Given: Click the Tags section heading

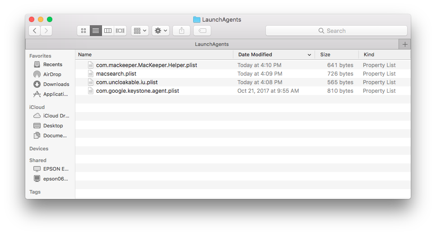Looking at the screenshot, I should 35,192.
